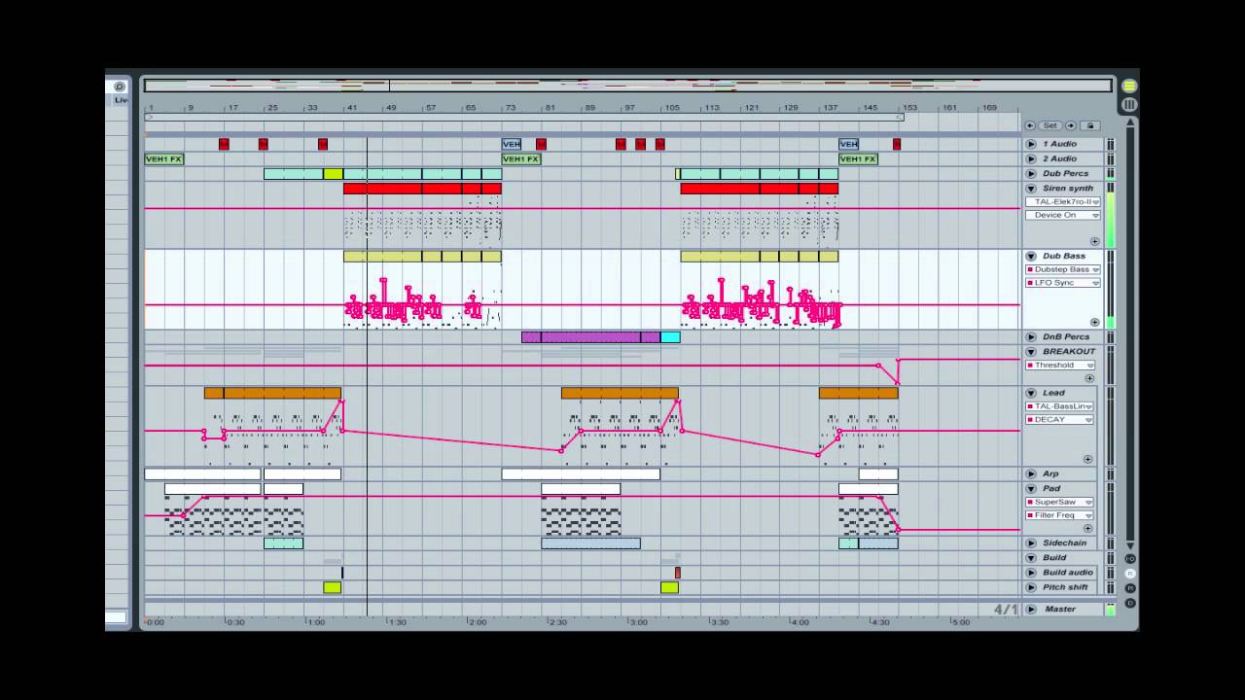Open Threshold parameter dropdown
The width and height of the screenshot is (1245, 700).
coord(1060,365)
